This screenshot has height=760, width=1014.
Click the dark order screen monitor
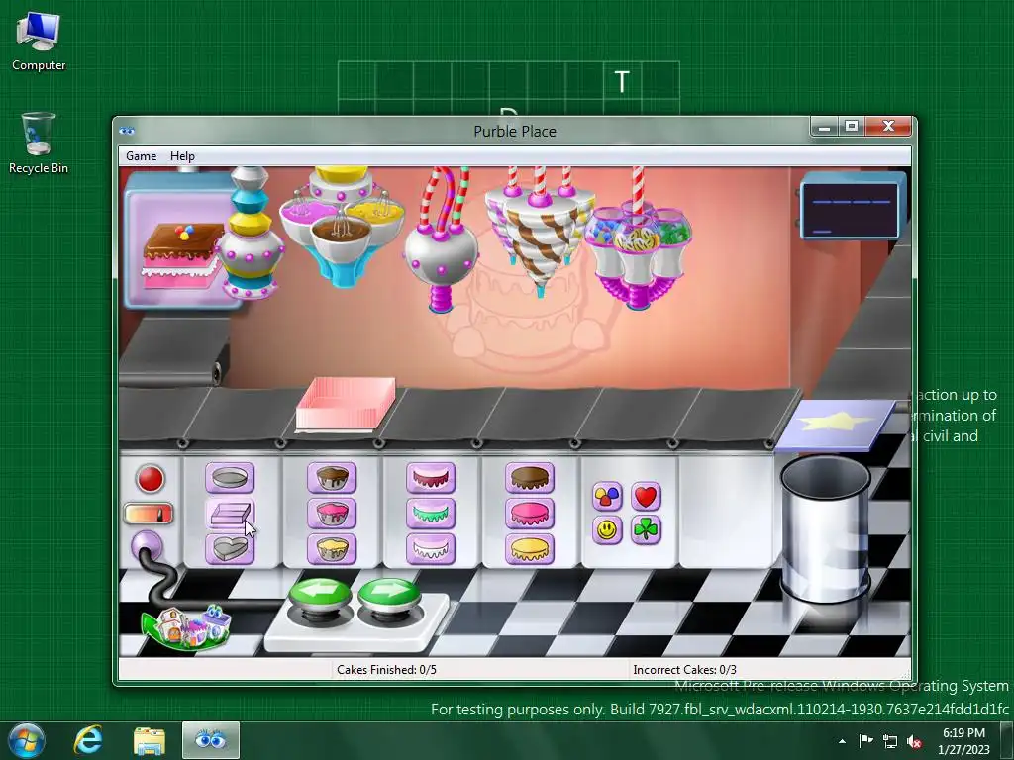853,208
